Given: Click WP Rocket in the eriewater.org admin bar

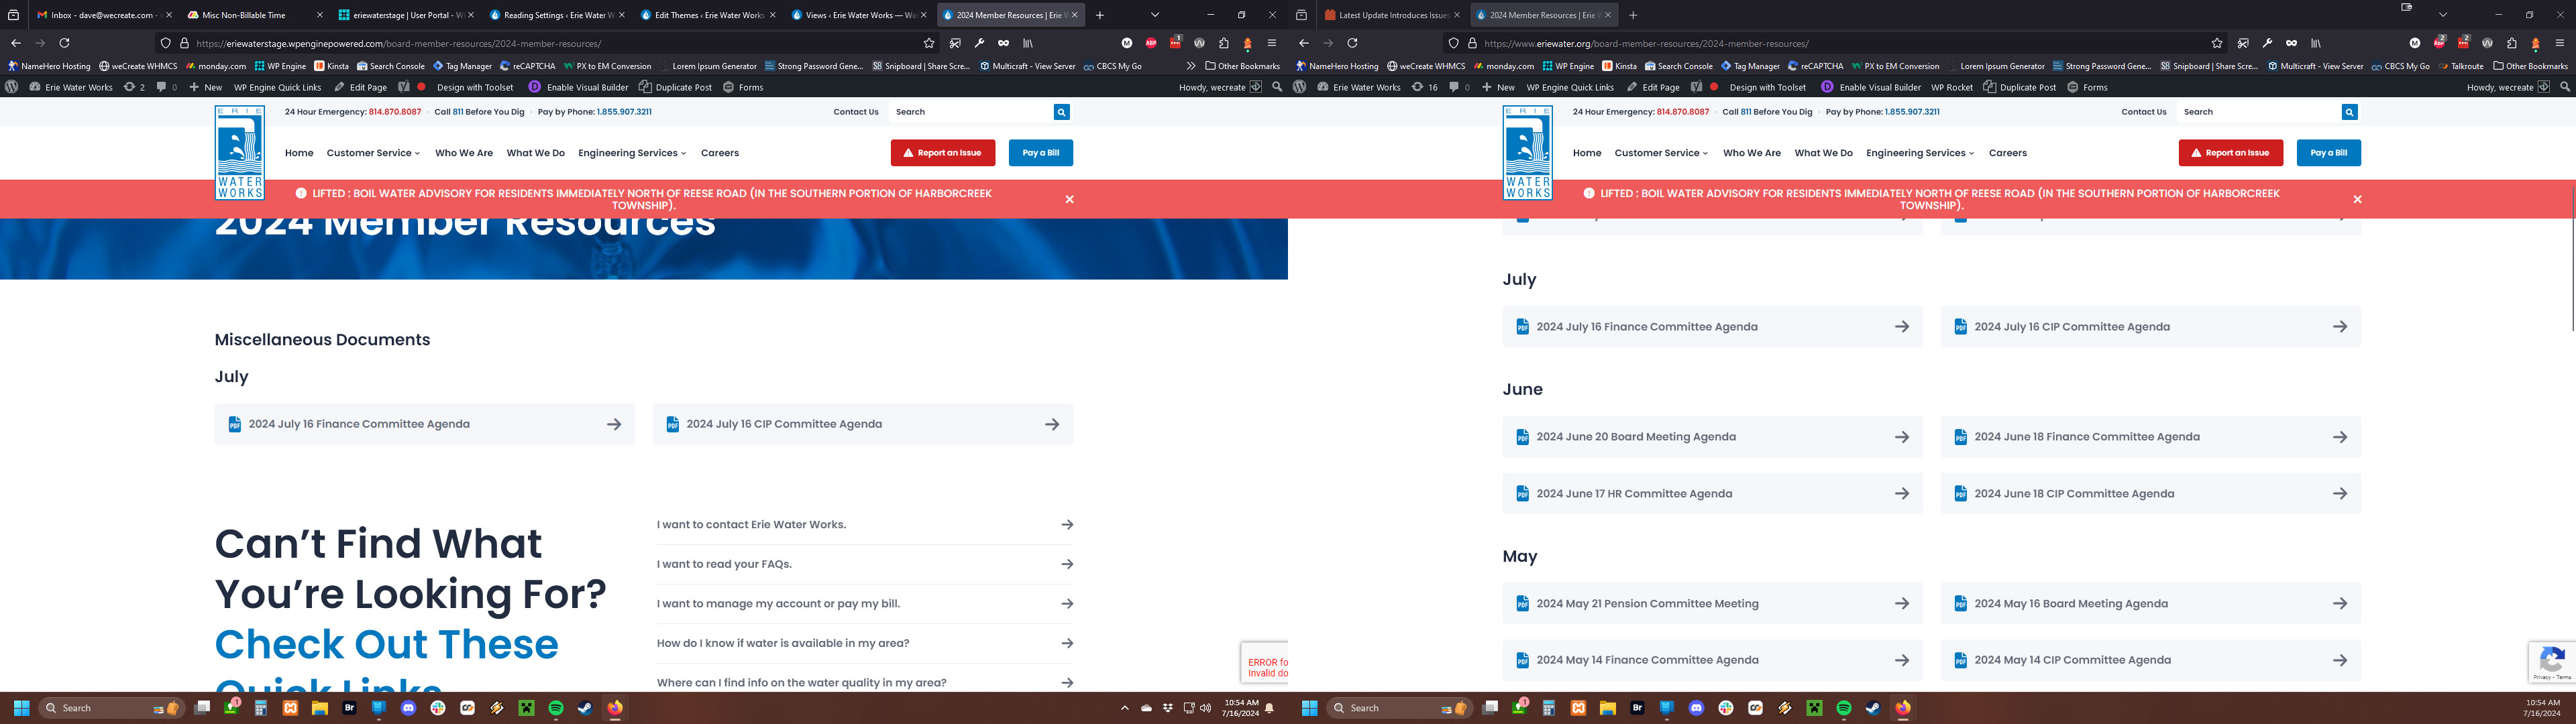Looking at the screenshot, I should (x=1952, y=87).
